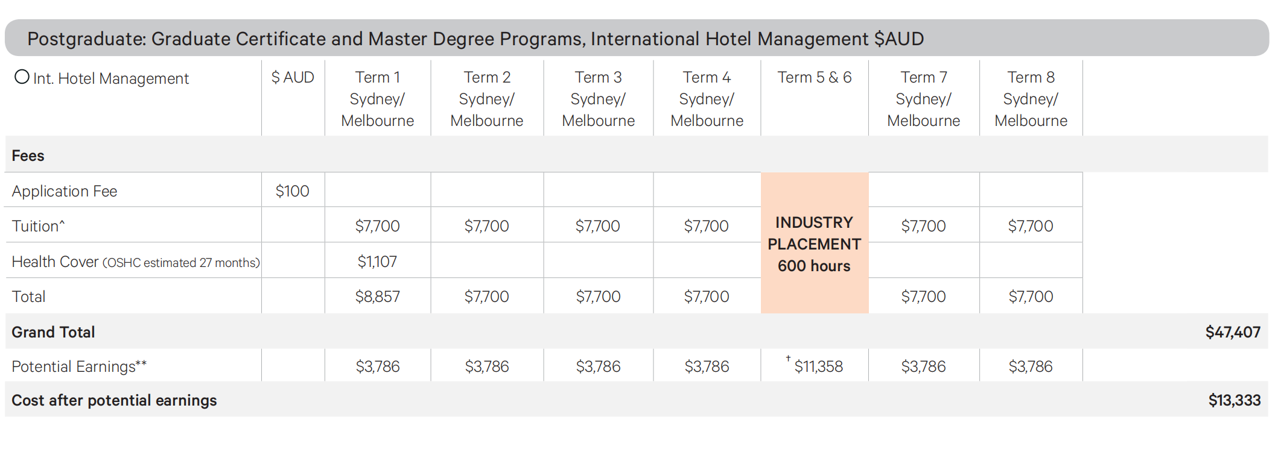Click the Grand Total $47,407 amount
This screenshot has width=1281, height=452.
tap(1232, 332)
